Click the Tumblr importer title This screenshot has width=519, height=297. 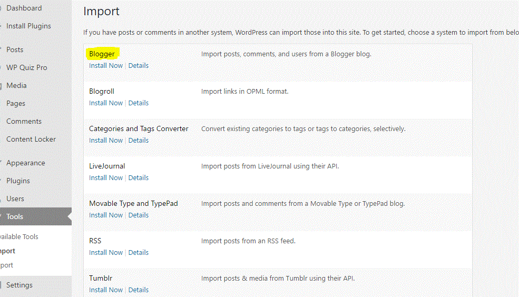coord(101,278)
